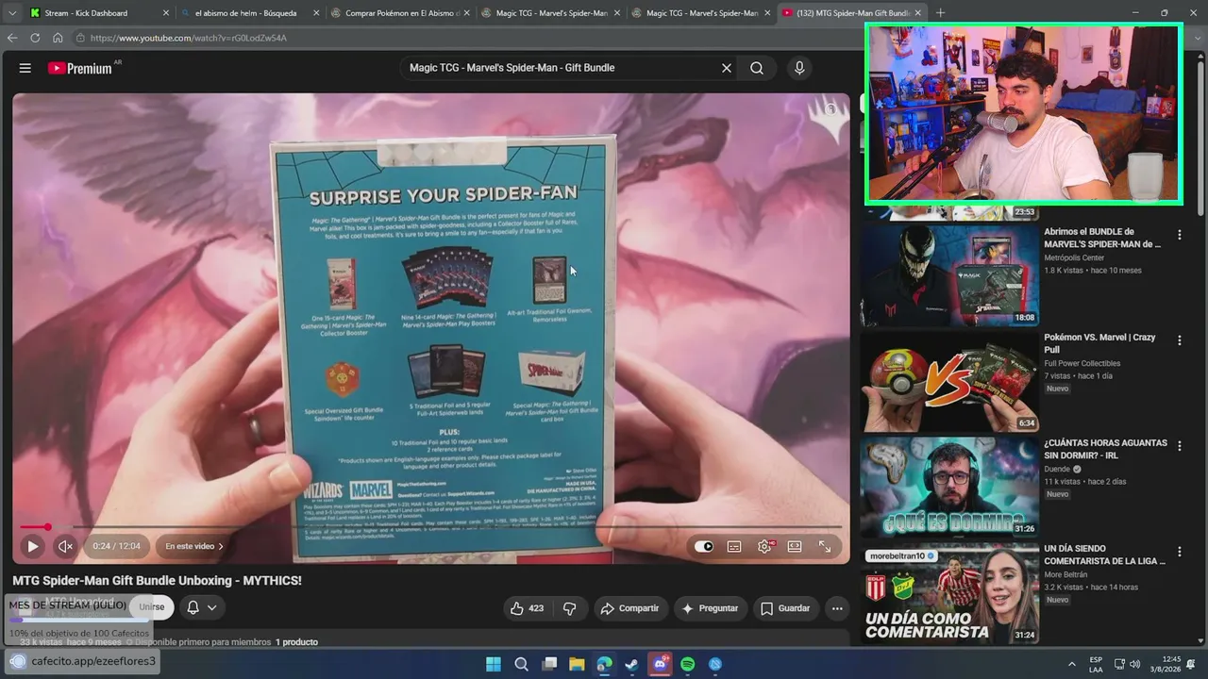The height and width of the screenshot is (679, 1208).
Task: Open the player settings gear
Action: pyautogui.click(x=764, y=546)
